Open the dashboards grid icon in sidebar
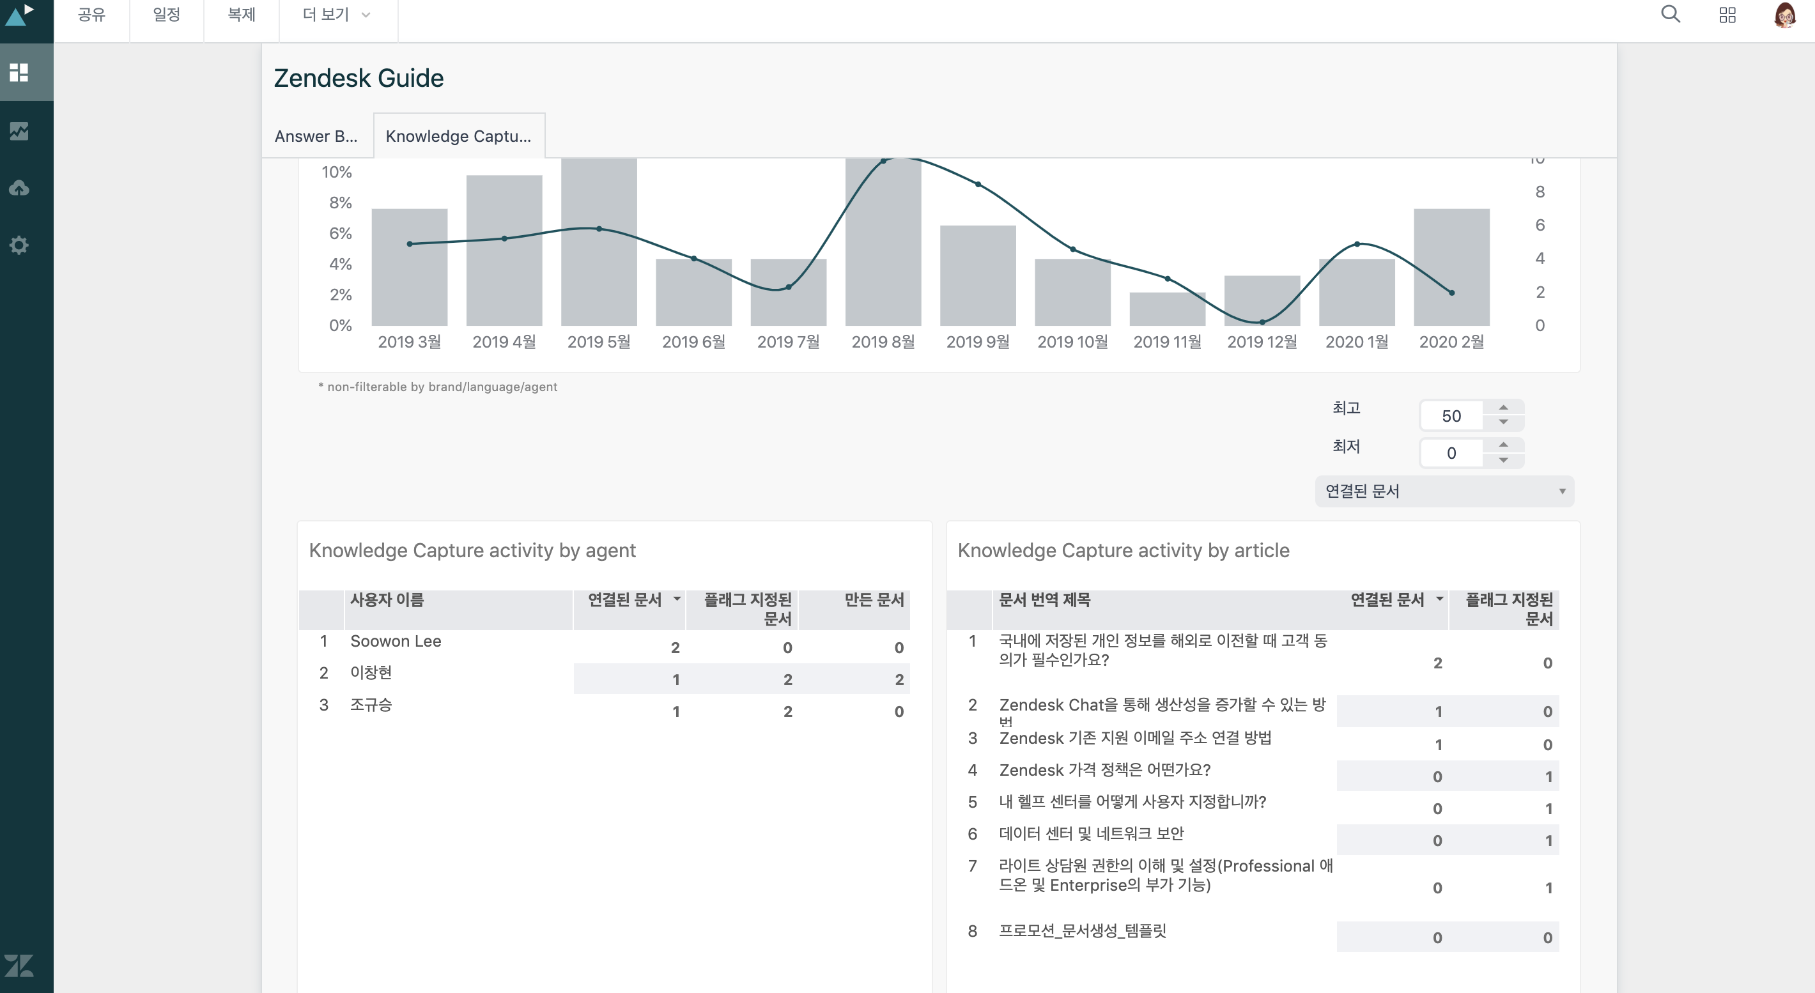 19,73
